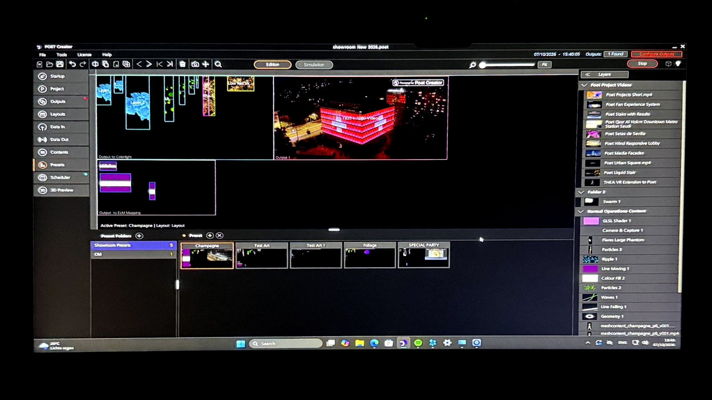Click the trash delete icon in toolbar
Image resolution: width=712 pixels, height=400 pixels.
(182, 64)
